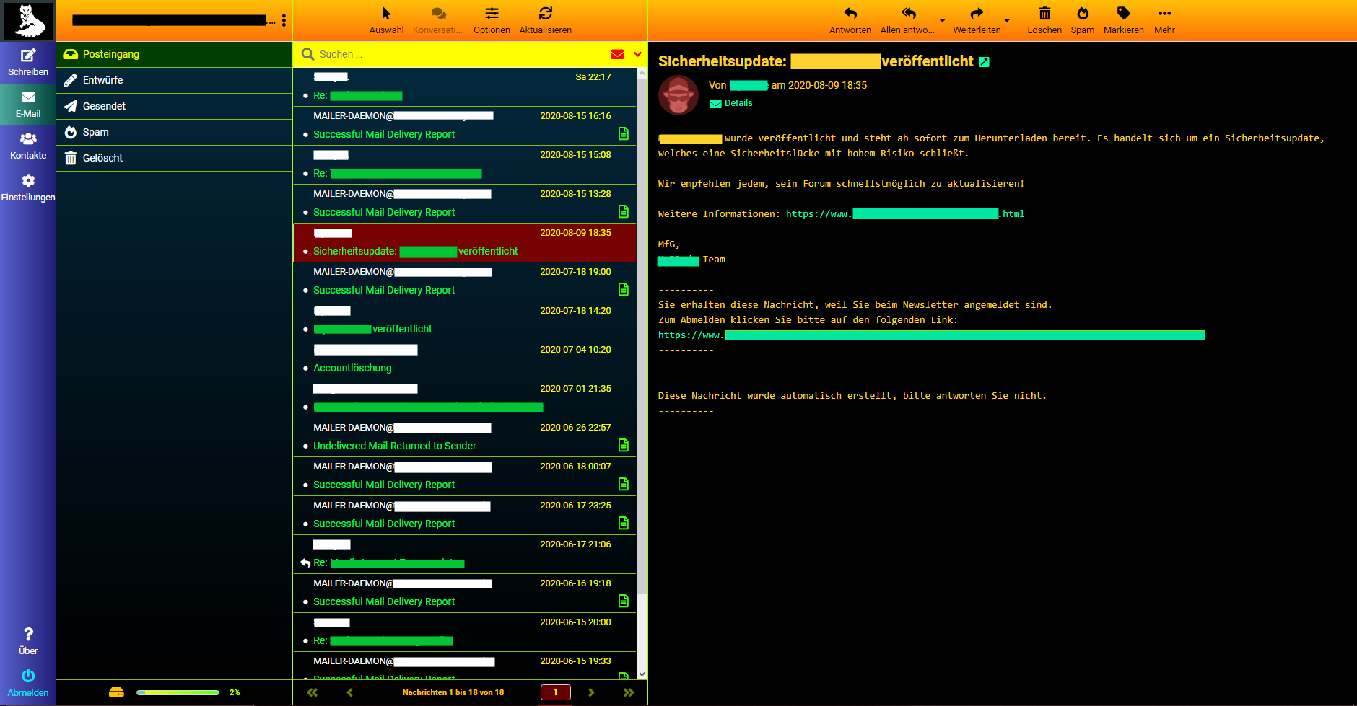Click the Abmelden logout icon

tap(28, 676)
